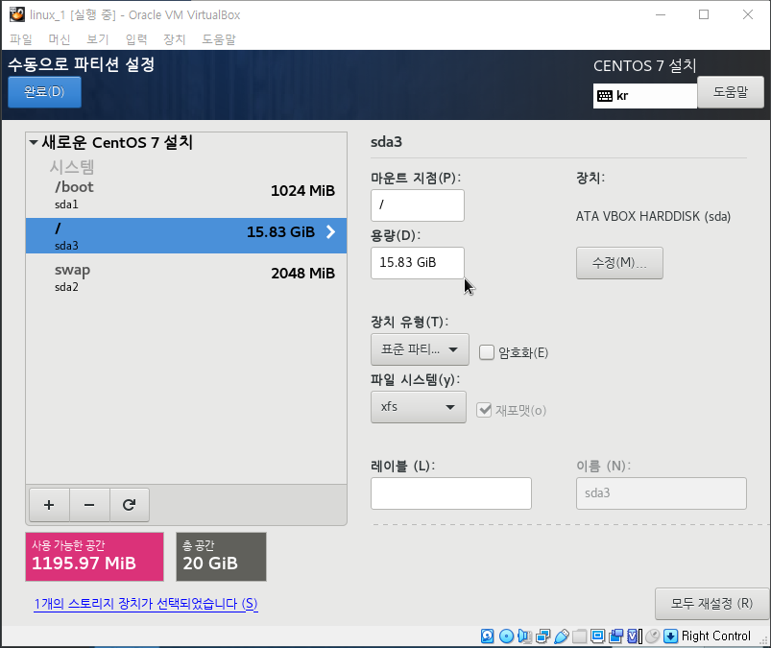Enable the encryption (암호화) checkbox
Image resolution: width=771 pixels, height=648 pixels.
coord(486,352)
